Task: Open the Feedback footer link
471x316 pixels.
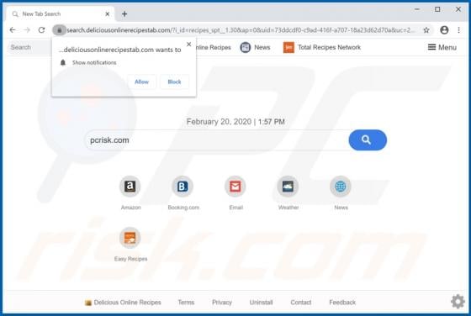Action: tap(342, 303)
